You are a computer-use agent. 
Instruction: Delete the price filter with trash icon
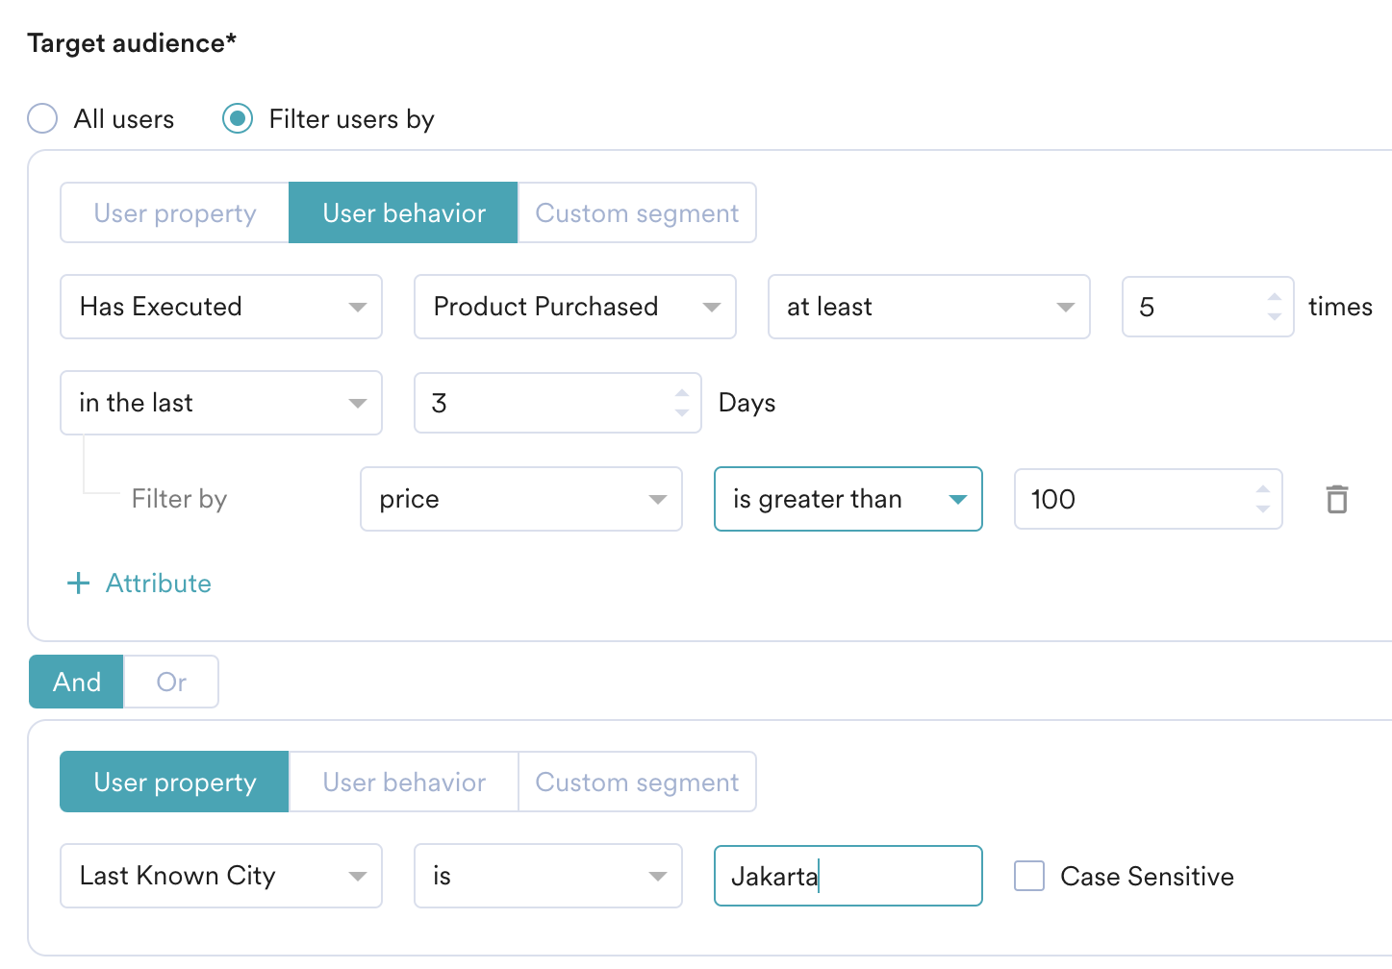(x=1336, y=499)
